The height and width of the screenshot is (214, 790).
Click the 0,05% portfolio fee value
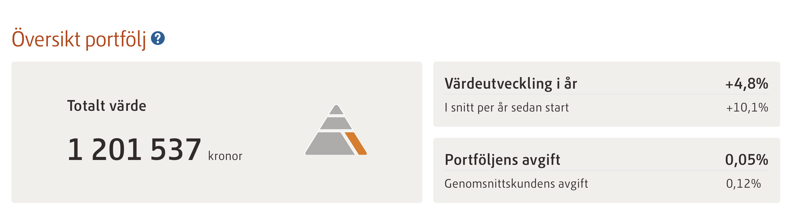coord(747,160)
